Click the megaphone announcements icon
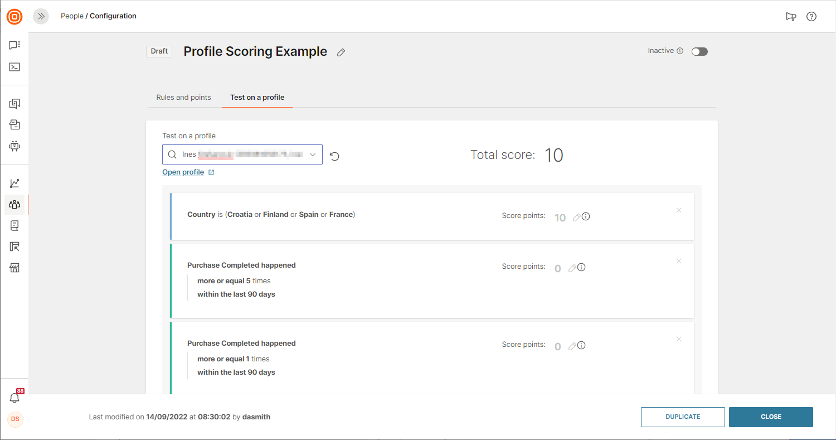Viewport: 836px width, 440px height. click(791, 16)
